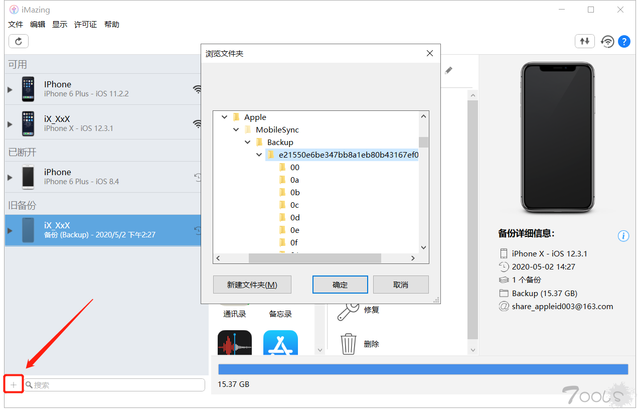Collapse the e21550e6be347bb8 folder node

coord(259,155)
